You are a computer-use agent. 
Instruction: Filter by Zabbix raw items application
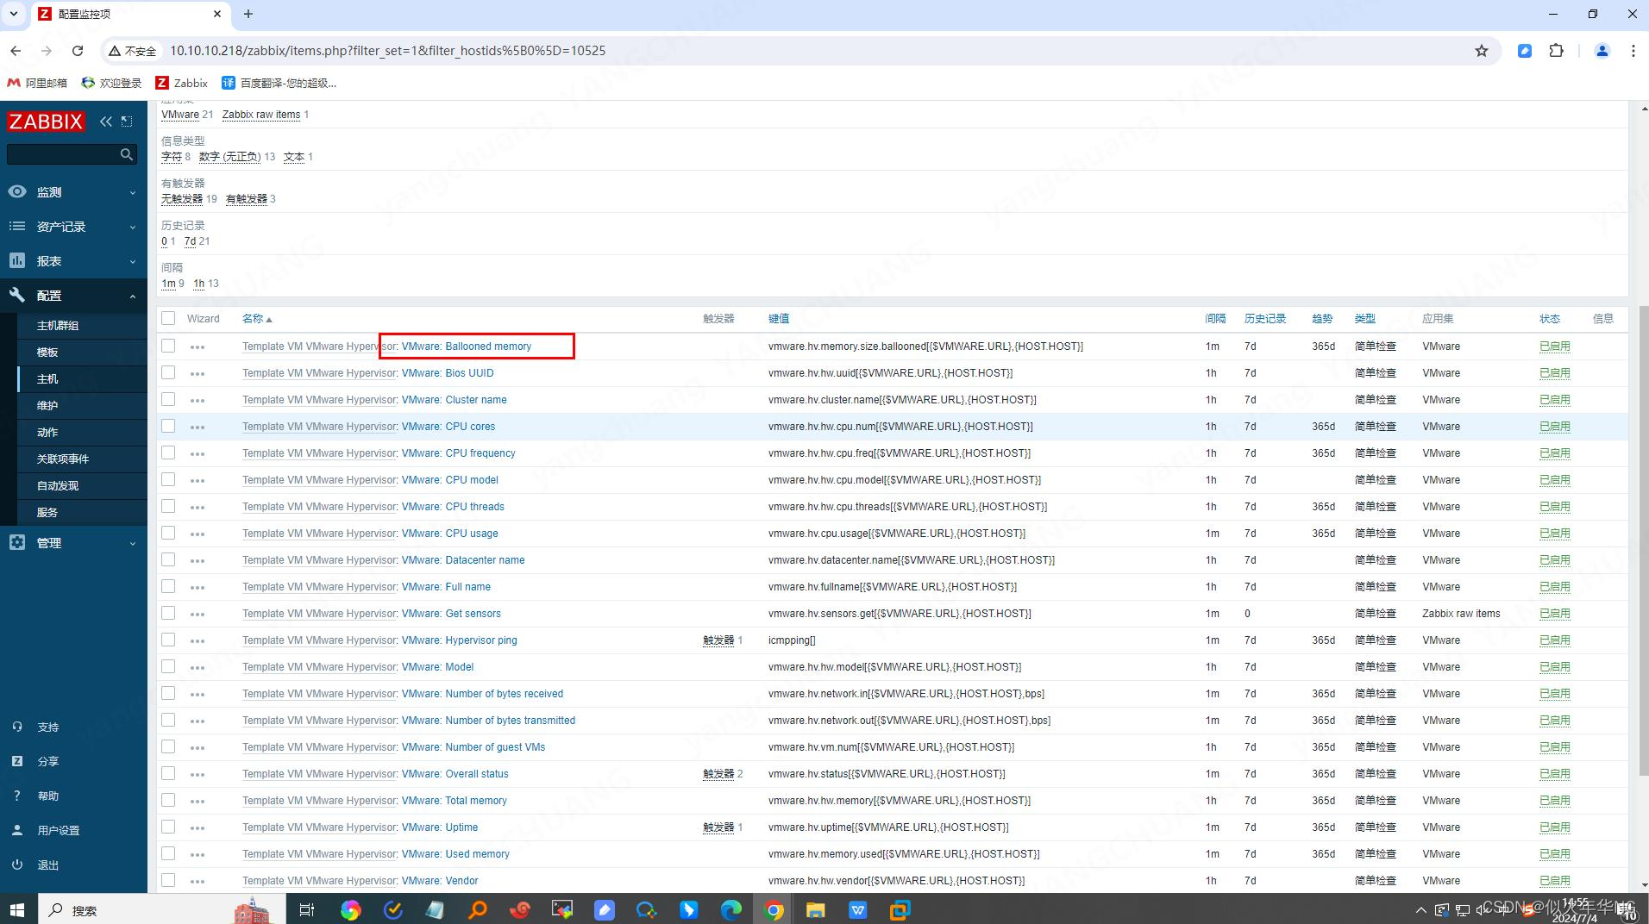(261, 115)
